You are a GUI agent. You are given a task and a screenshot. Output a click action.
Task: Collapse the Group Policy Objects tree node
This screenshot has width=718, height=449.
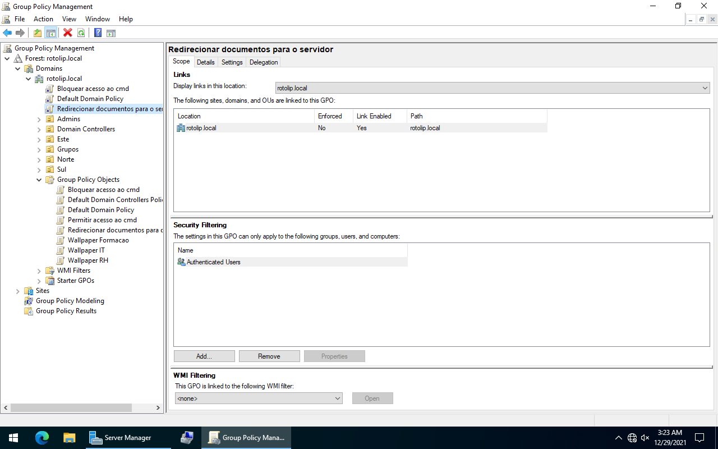click(x=39, y=180)
